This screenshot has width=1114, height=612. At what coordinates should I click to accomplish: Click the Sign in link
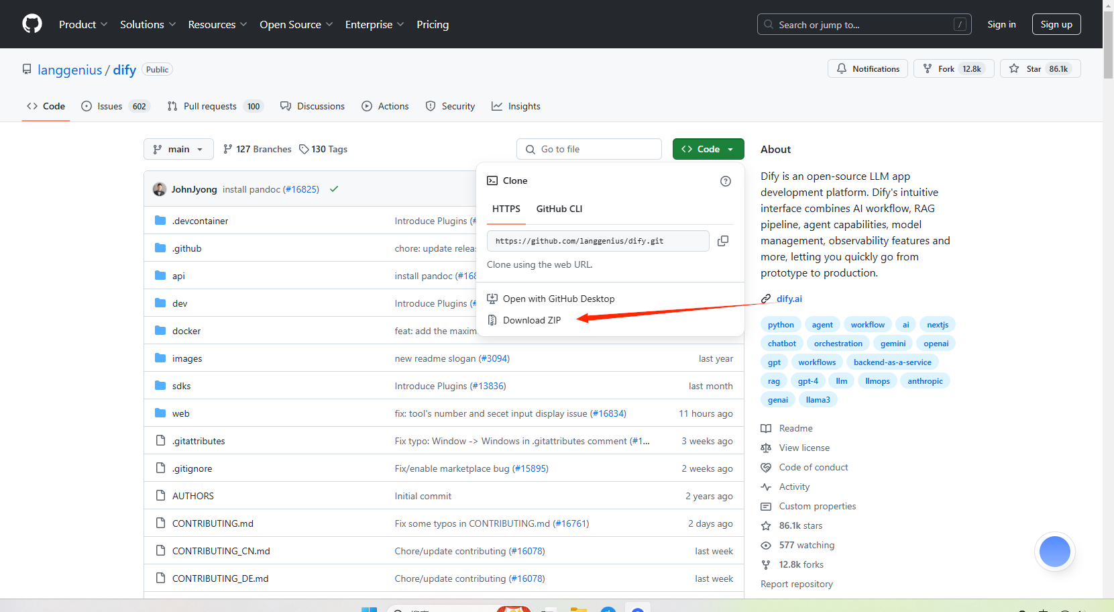[x=1001, y=24]
